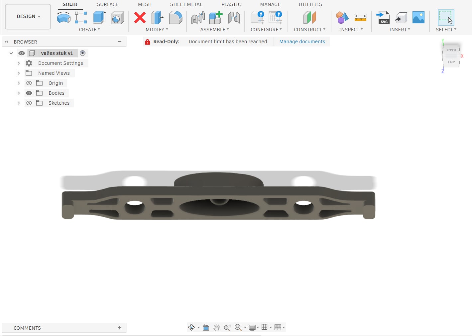Click the Pan hand tool
The height and width of the screenshot is (336, 472).
216,327
